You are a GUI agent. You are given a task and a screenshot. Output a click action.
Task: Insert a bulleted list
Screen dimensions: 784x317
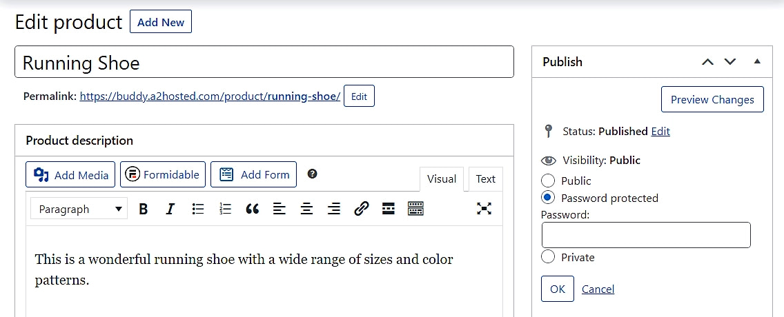tap(198, 209)
